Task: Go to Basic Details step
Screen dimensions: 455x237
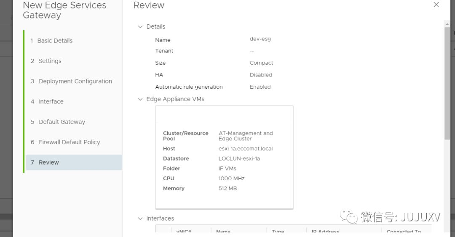Action: (55, 41)
